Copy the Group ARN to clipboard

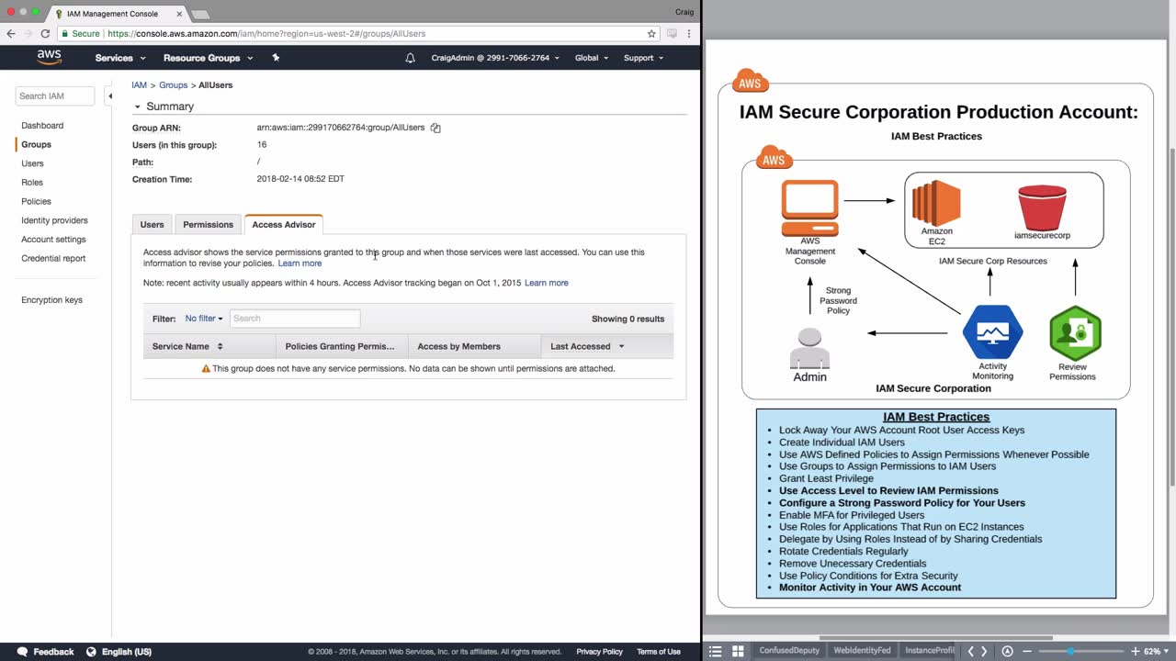(x=435, y=128)
